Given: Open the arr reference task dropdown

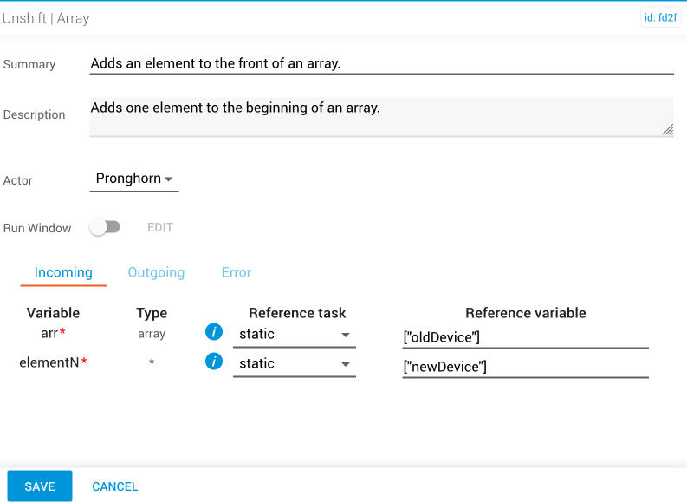Looking at the screenshot, I should [295, 335].
